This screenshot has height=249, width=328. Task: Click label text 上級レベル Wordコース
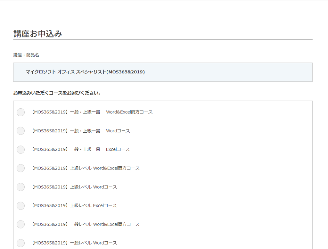[x=74, y=187]
